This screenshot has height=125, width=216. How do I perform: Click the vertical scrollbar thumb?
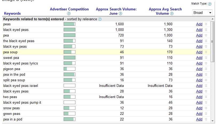coord(213,42)
